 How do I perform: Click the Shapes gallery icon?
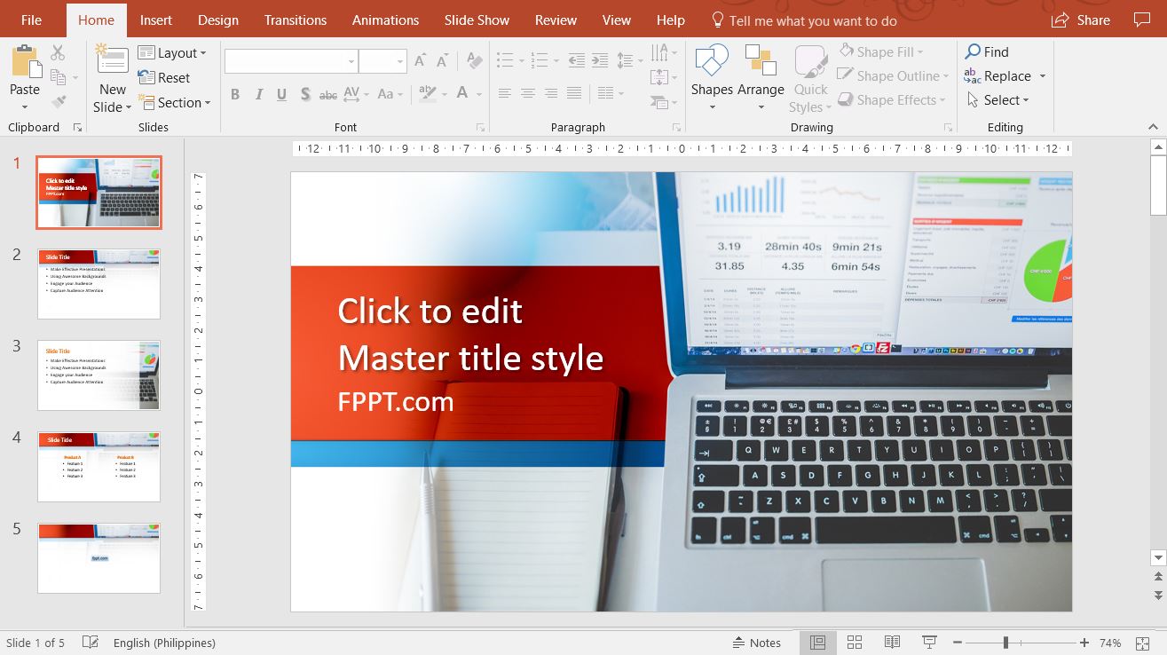712,61
